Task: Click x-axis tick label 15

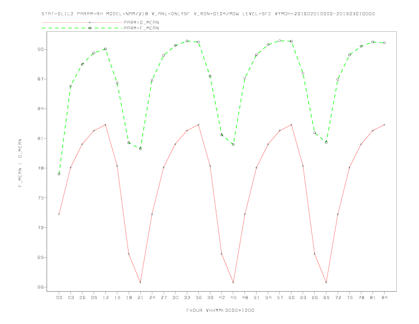Action: click(117, 298)
